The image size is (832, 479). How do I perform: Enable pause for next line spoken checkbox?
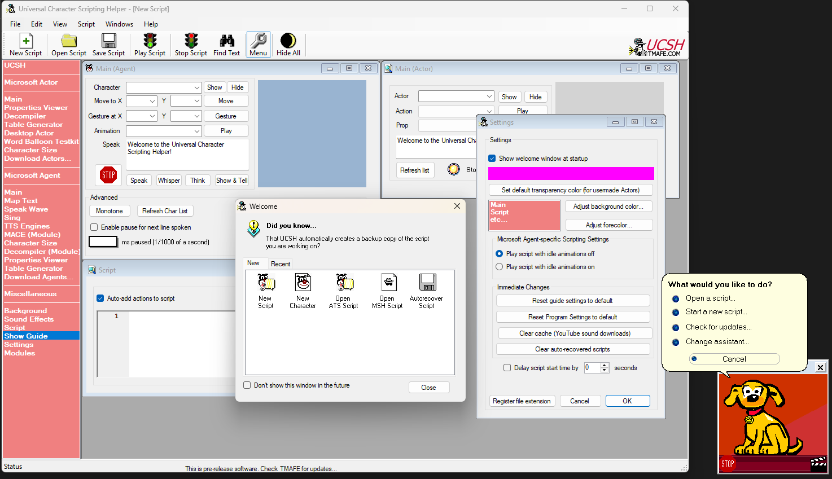pos(94,227)
